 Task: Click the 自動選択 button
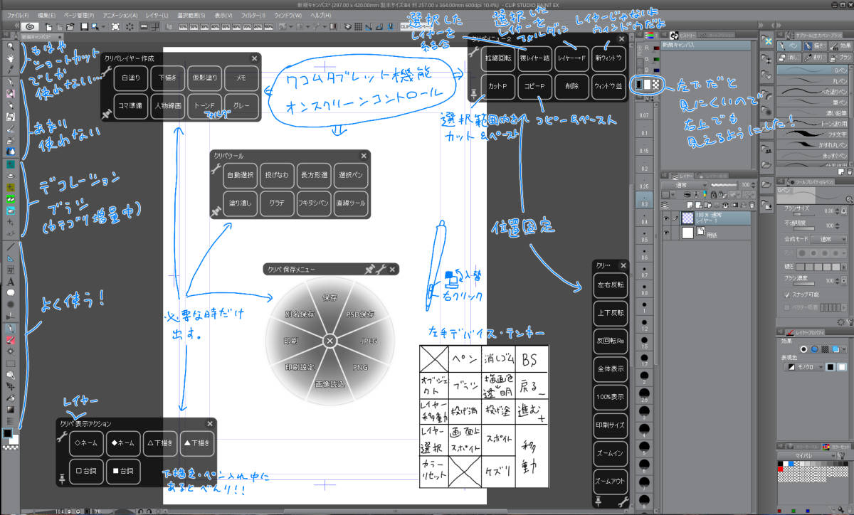(240, 174)
